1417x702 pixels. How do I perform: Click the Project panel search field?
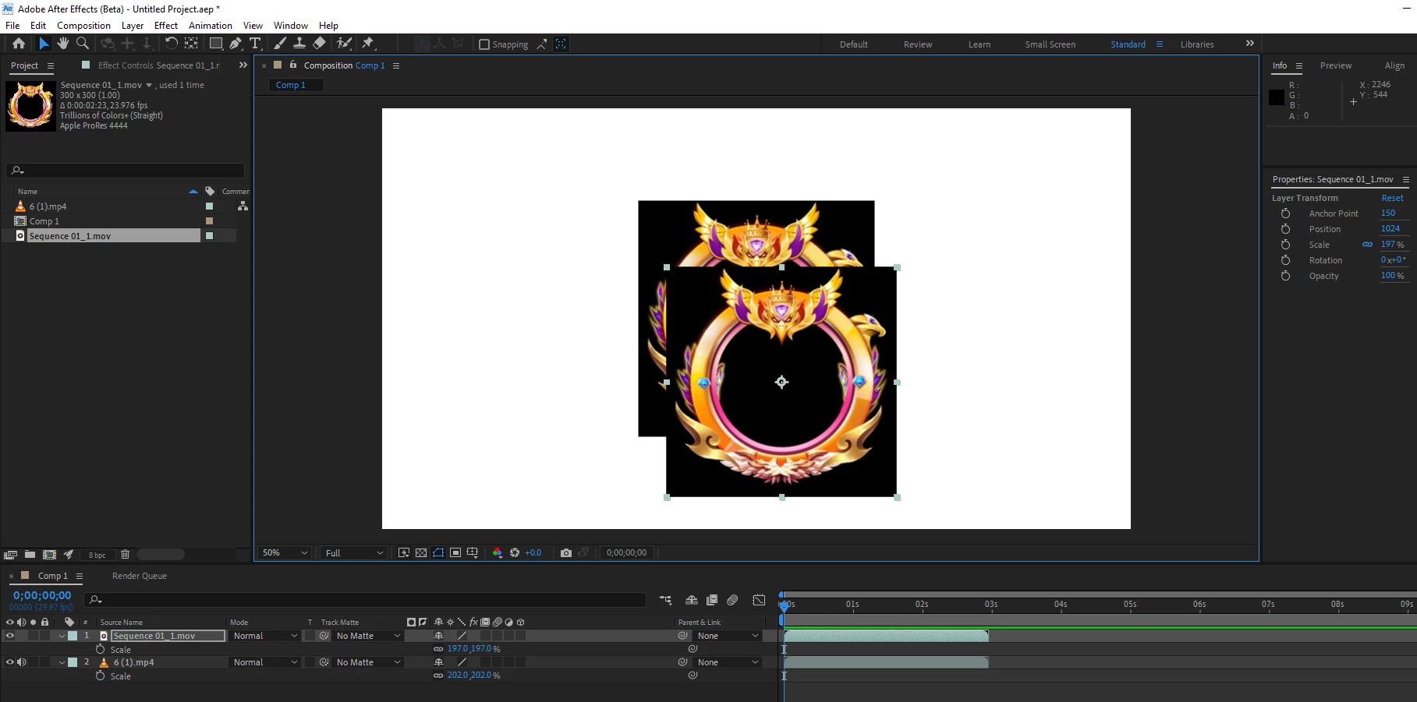pyautogui.click(x=126, y=170)
